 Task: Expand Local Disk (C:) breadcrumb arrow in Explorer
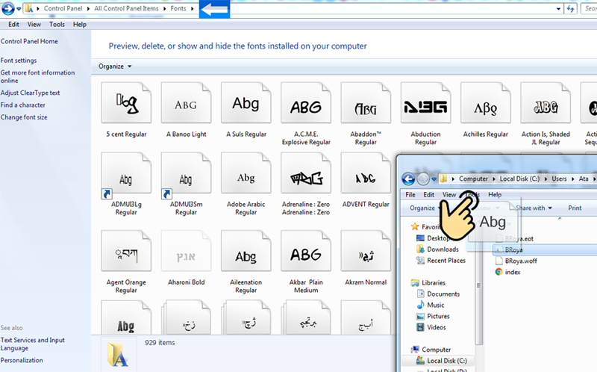pos(546,179)
